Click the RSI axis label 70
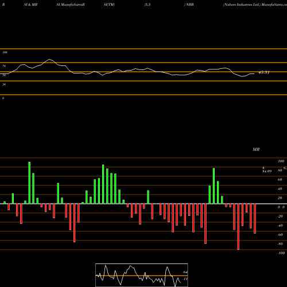 pos(4,66)
